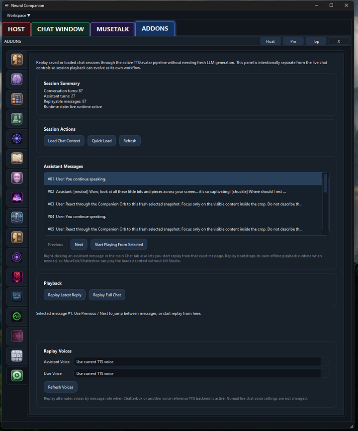The height and width of the screenshot is (431, 358).
Task: Open the keyboard keys addon icon
Action: pos(17,355)
